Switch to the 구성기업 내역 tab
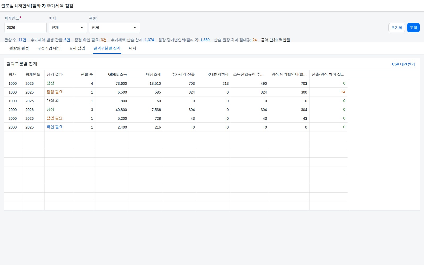Viewport: 424px width, 265px height. 49,48
